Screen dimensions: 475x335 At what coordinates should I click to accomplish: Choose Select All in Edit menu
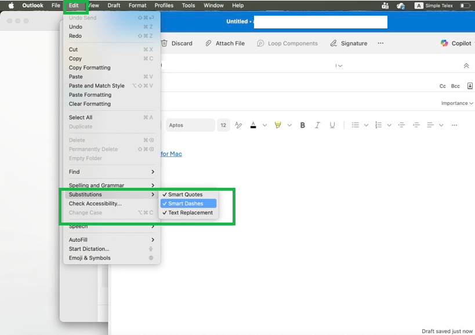click(x=111, y=118)
